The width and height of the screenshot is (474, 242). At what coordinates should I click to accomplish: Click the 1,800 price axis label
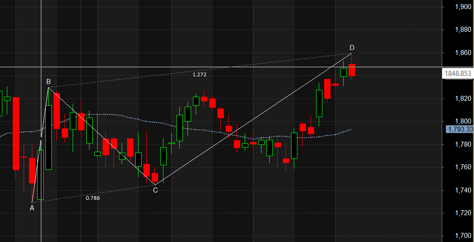point(463,121)
